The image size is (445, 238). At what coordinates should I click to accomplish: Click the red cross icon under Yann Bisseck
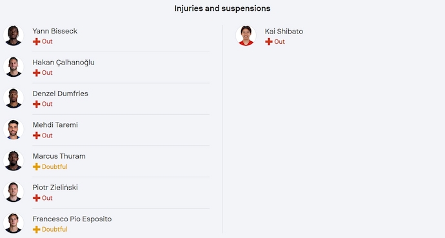36,42
